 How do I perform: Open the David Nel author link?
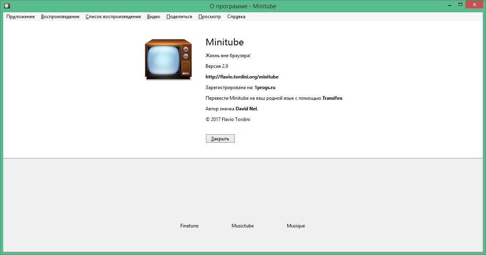[247, 108]
